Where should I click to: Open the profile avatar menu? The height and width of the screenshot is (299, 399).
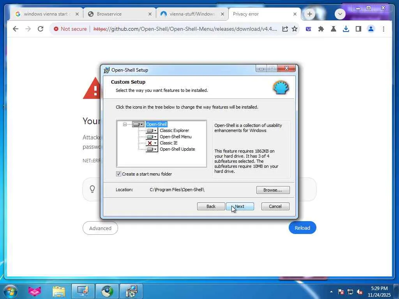click(x=371, y=29)
